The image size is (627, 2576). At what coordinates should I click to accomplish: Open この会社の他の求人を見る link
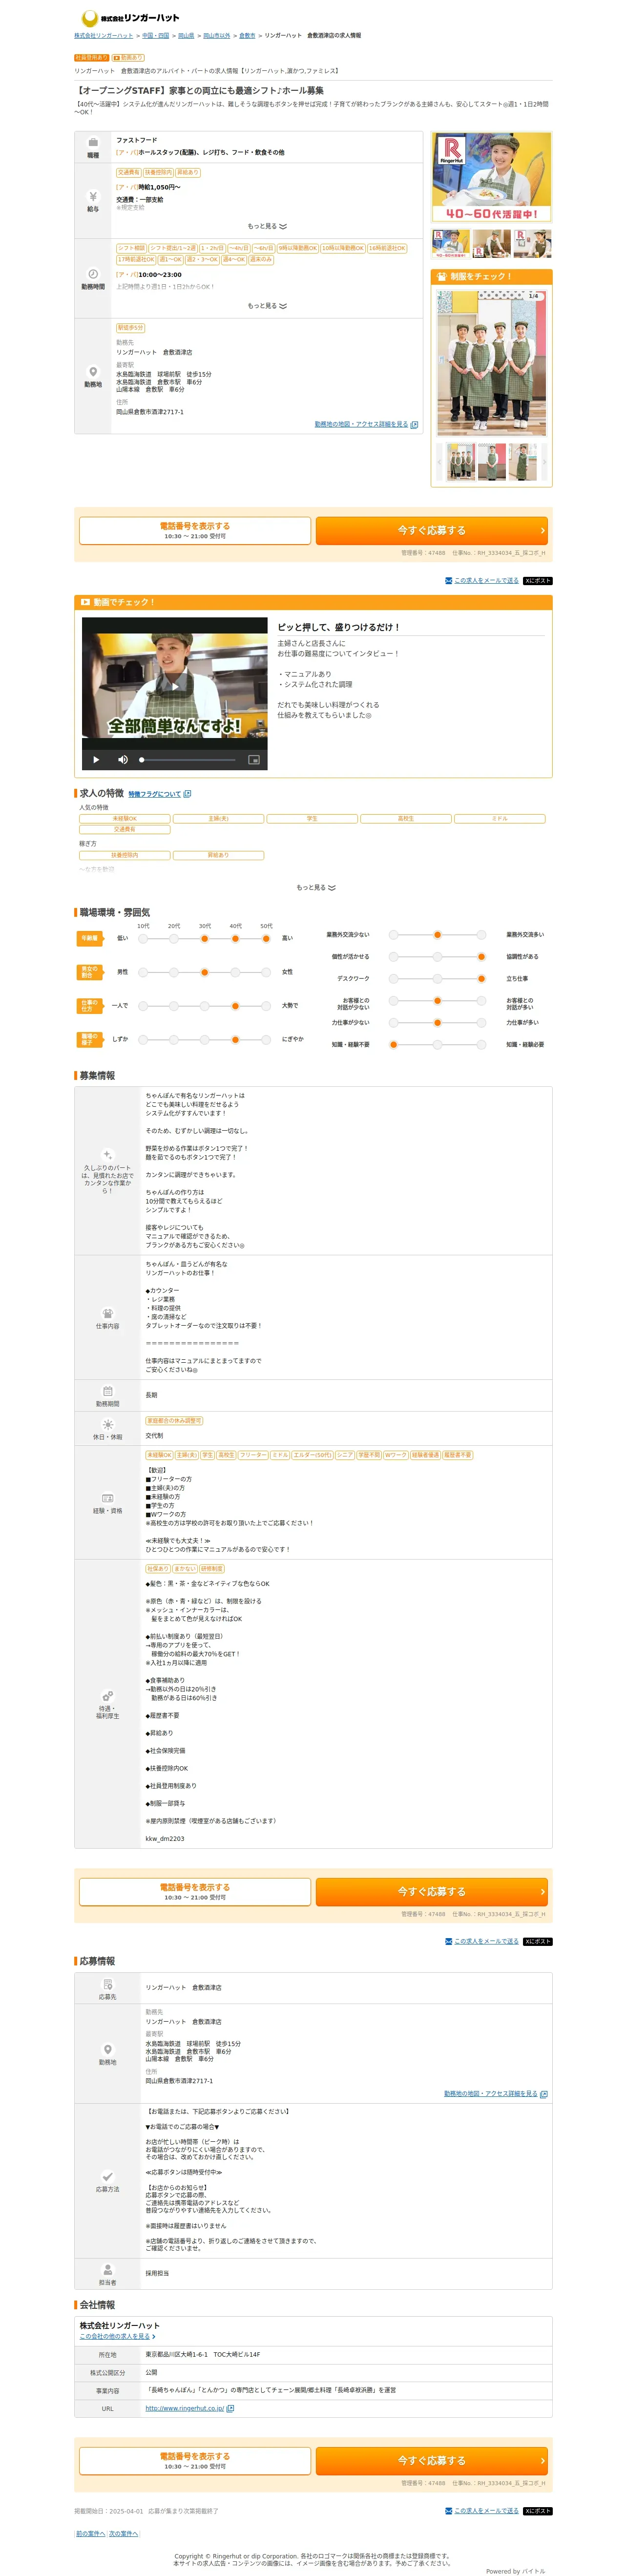[x=115, y=2337]
